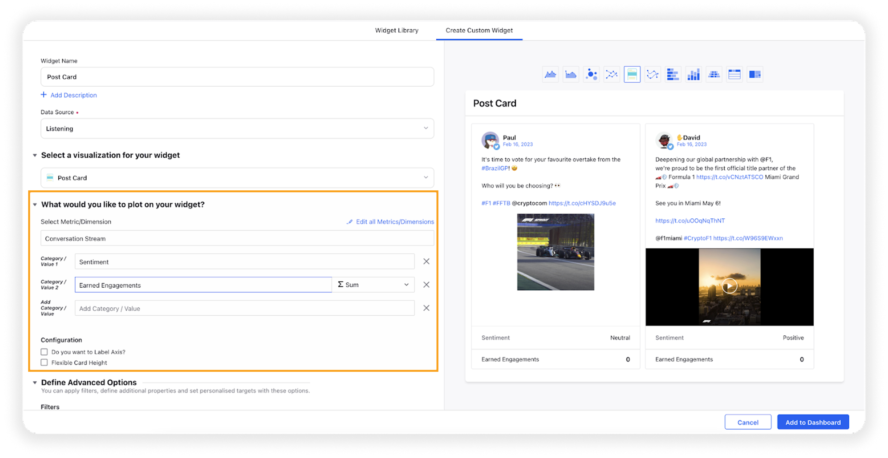Click the Add Category / Value field
Viewport: 888px width, 458px height.
[x=244, y=309]
